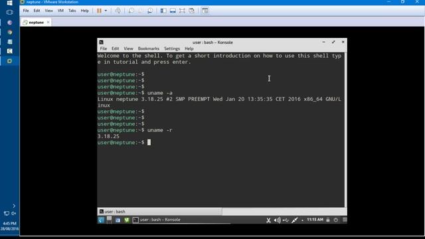This screenshot has width=425, height=239.
Task: Click the Konsole terminal scrollbar
Action: tap(345, 130)
